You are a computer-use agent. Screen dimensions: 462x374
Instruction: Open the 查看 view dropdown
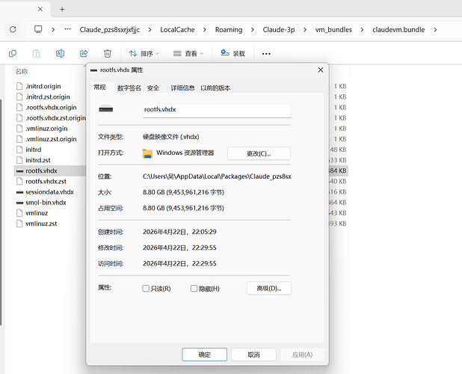(188, 53)
